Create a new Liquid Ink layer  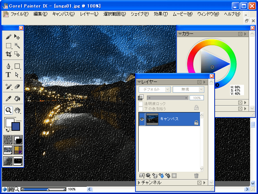pyautogui.click(x=168, y=176)
